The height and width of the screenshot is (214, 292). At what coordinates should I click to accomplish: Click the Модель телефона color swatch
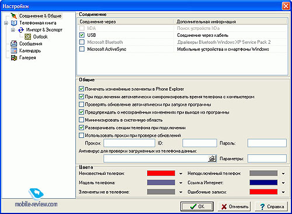click(161, 182)
